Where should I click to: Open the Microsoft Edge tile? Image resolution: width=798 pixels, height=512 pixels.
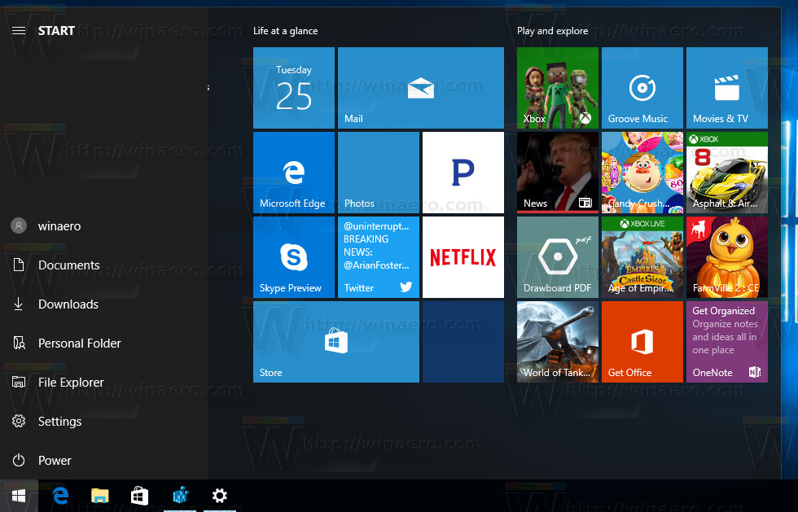point(293,172)
